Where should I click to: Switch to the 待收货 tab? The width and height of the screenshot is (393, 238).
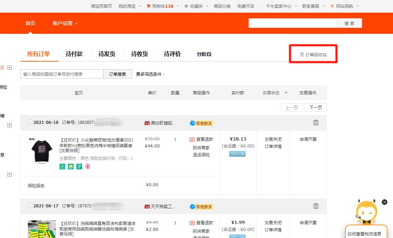point(139,54)
